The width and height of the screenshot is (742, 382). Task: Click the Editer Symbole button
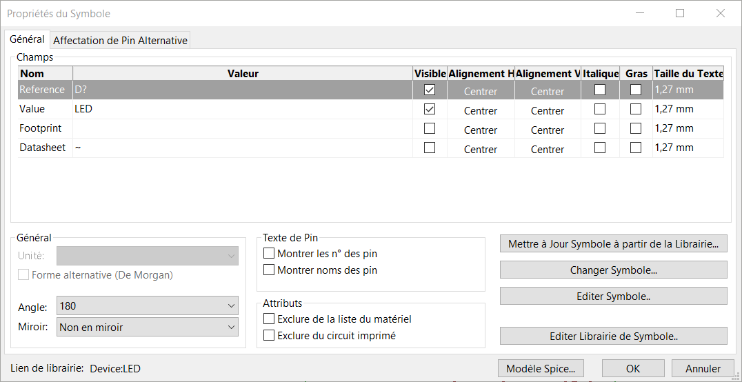[613, 296]
